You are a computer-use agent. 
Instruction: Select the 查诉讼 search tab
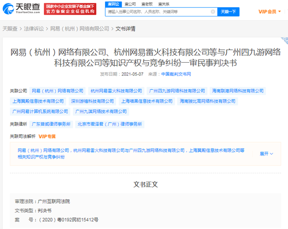point(113,4)
